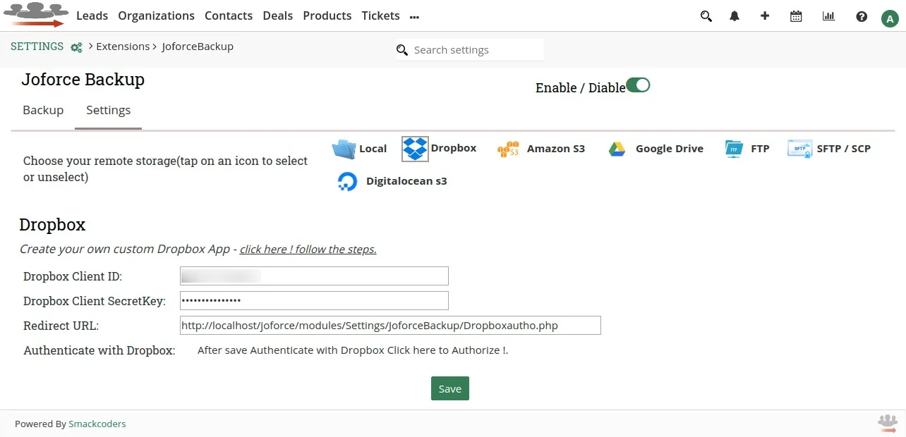Open the calendar icon in the header
This screenshot has height=437, width=906.
point(796,16)
